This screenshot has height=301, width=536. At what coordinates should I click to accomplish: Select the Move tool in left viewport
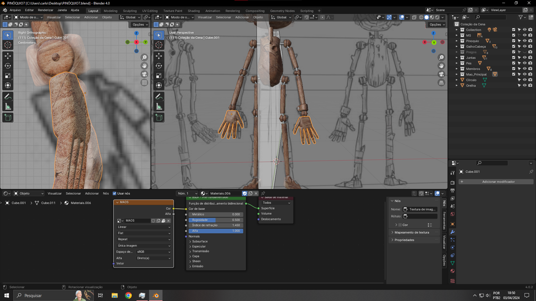[8, 56]
